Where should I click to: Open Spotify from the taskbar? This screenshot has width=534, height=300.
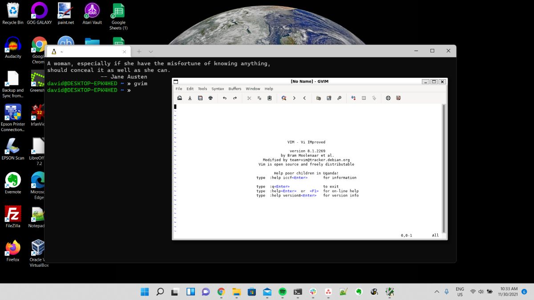(x=283, y=292)
